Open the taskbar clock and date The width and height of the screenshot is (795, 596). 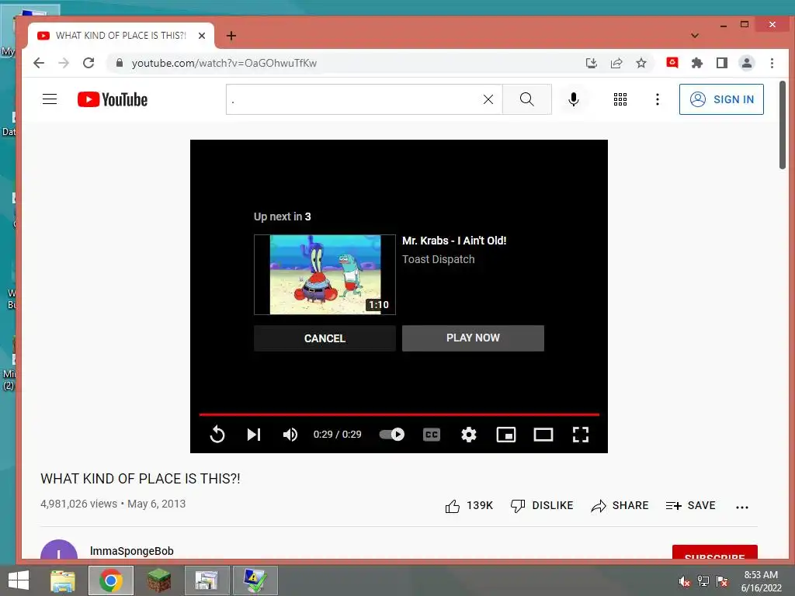pyautogui.click(x=761, y=581)
